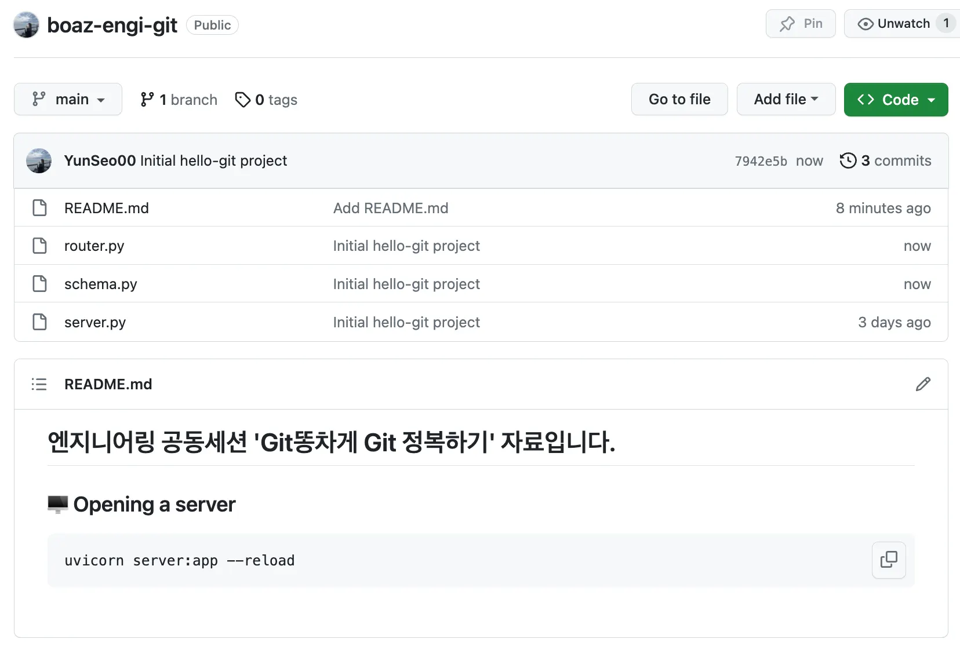This screenshot has height=650, width=960.
Task: Click the now timestamp in router.py row
Action: tap(917, 246)
